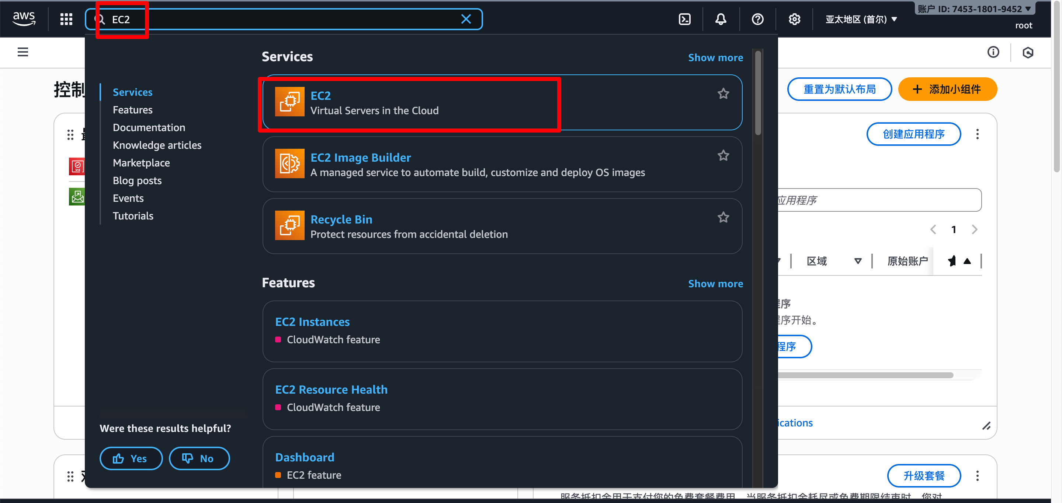Open the AWS services grid menu
The image size is (1062, 503).
[x=66, y=19]
